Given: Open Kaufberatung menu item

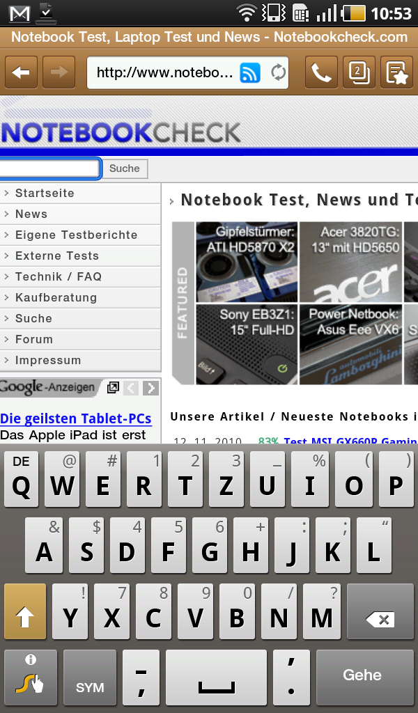Looking at the screenshot, I should click(x=80, y=298).
